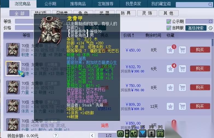Select the ¥450.00 龙骨甲 item thumbnail
The height and width of the screenshot is (138, 214).
[13, 50]
